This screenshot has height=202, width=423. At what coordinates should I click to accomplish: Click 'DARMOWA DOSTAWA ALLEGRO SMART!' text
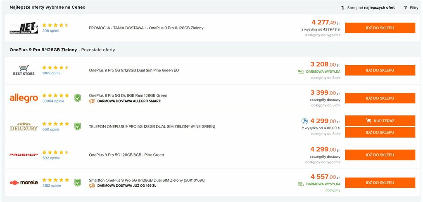pos(129,101)
